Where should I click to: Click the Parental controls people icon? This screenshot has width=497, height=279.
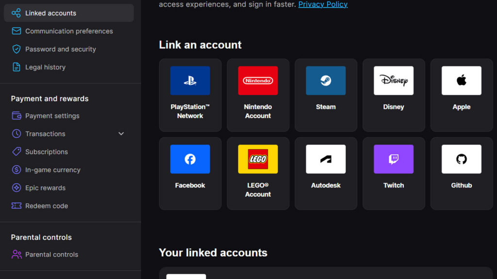coord(17,254)
